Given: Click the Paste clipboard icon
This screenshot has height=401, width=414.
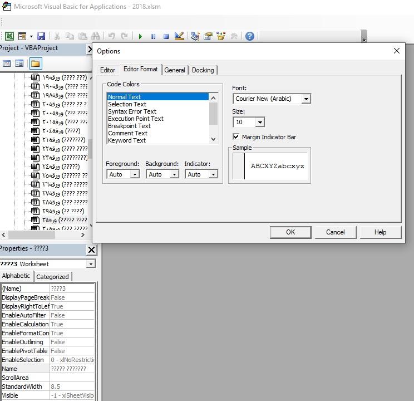Looking at the screenshot, I should (83, 36).
